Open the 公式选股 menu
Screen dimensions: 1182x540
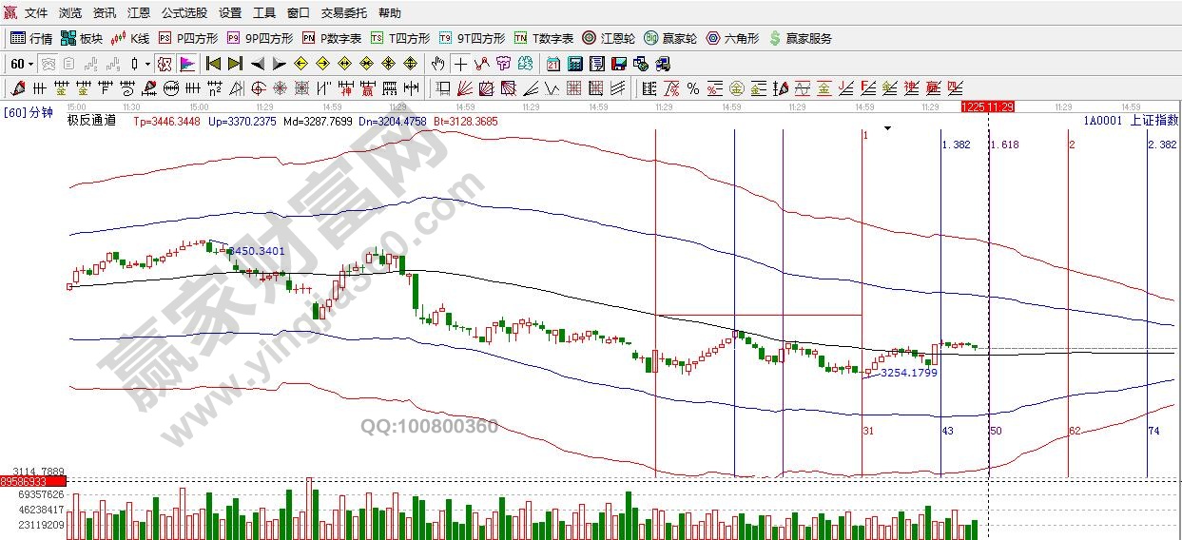(x=184, y=13)
